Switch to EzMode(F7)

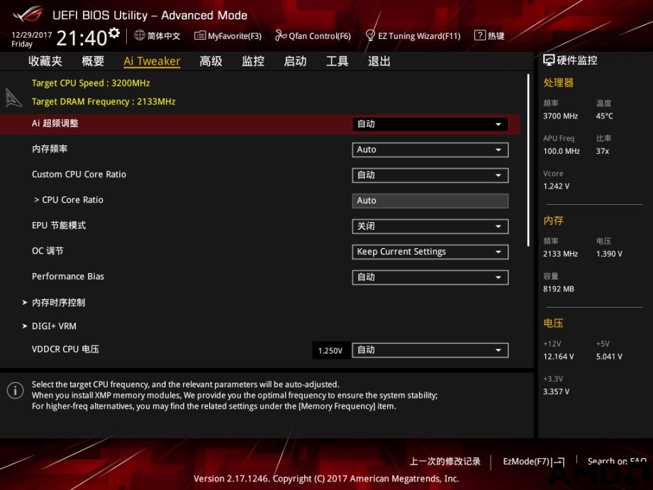coord(533,462)
